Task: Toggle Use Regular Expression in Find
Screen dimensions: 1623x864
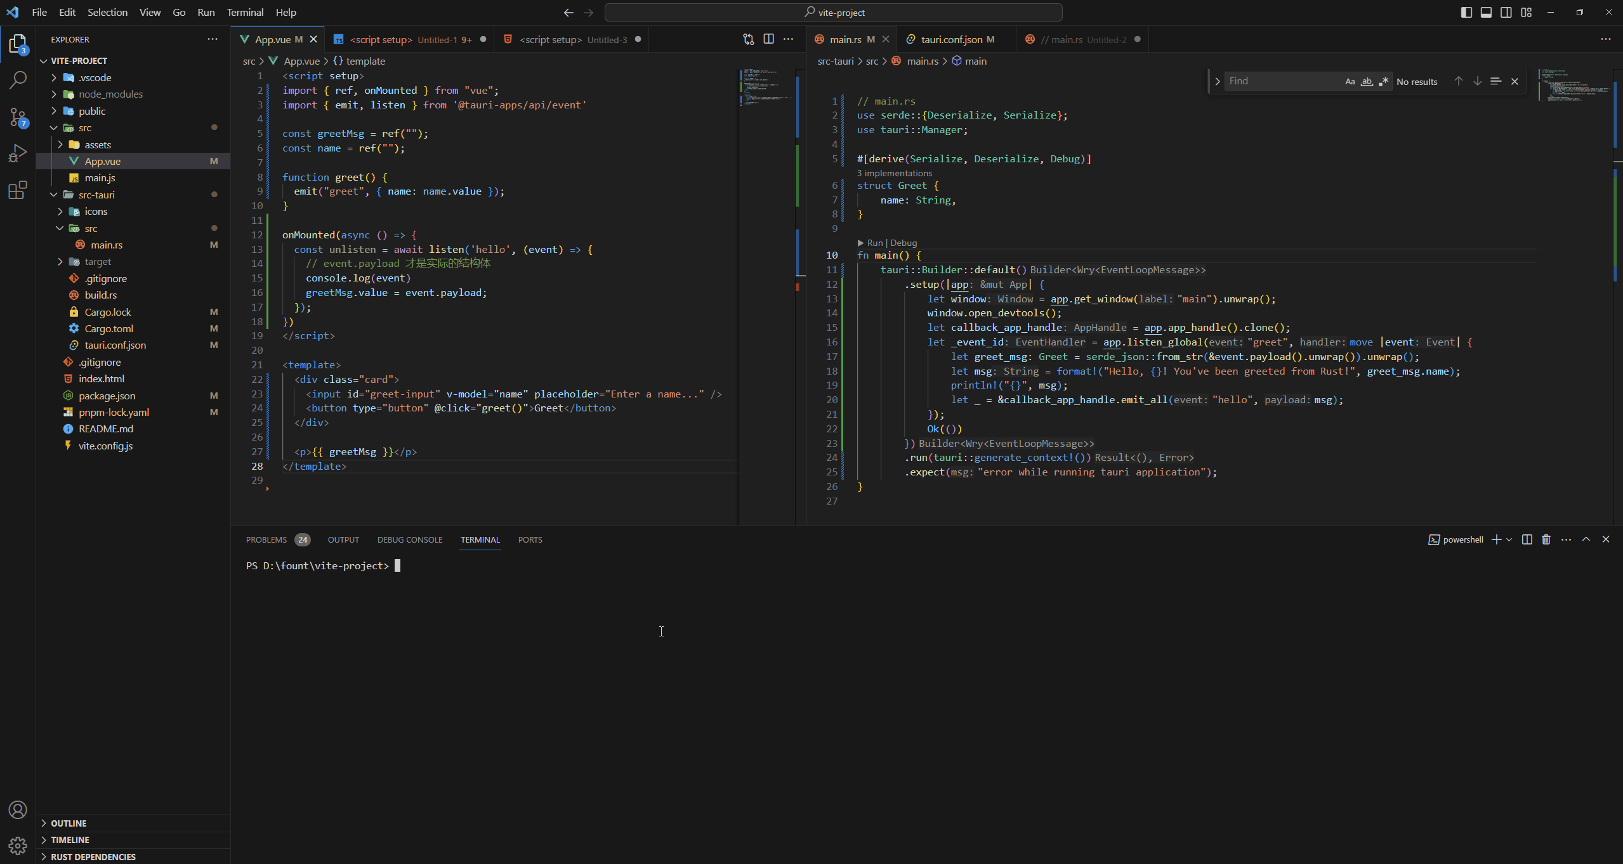Action: [x=1384, y=81]
